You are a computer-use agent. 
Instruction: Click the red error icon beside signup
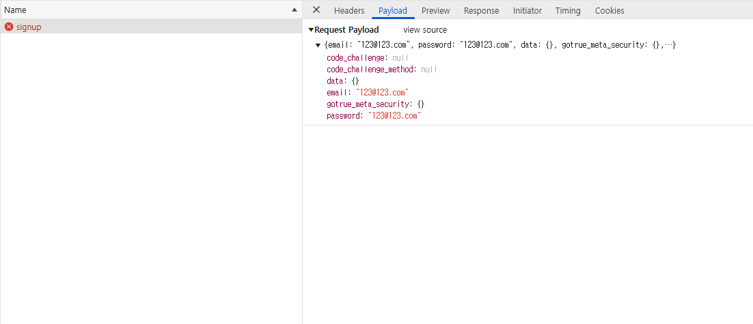click(x=9, y=27)
